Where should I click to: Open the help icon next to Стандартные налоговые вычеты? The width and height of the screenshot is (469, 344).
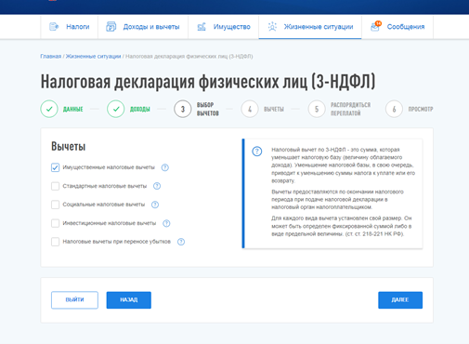[157, 186]
